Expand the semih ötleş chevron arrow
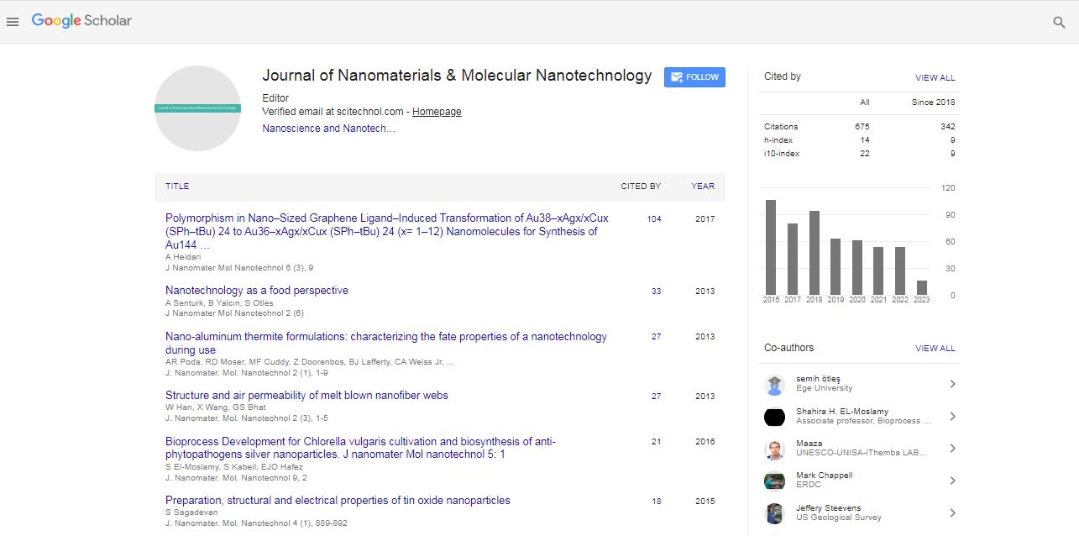Image resolution: width=1079 pixels, height=536 pixels. click(952, 384)
